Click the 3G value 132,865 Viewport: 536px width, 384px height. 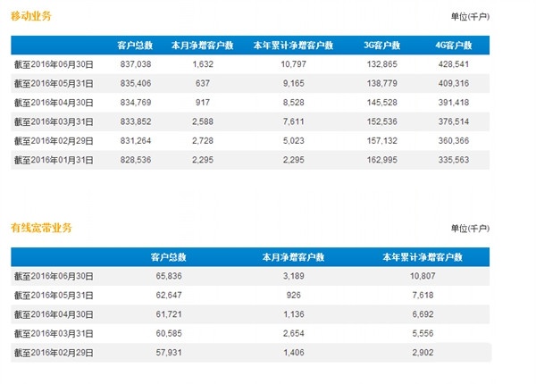[382, 64]
